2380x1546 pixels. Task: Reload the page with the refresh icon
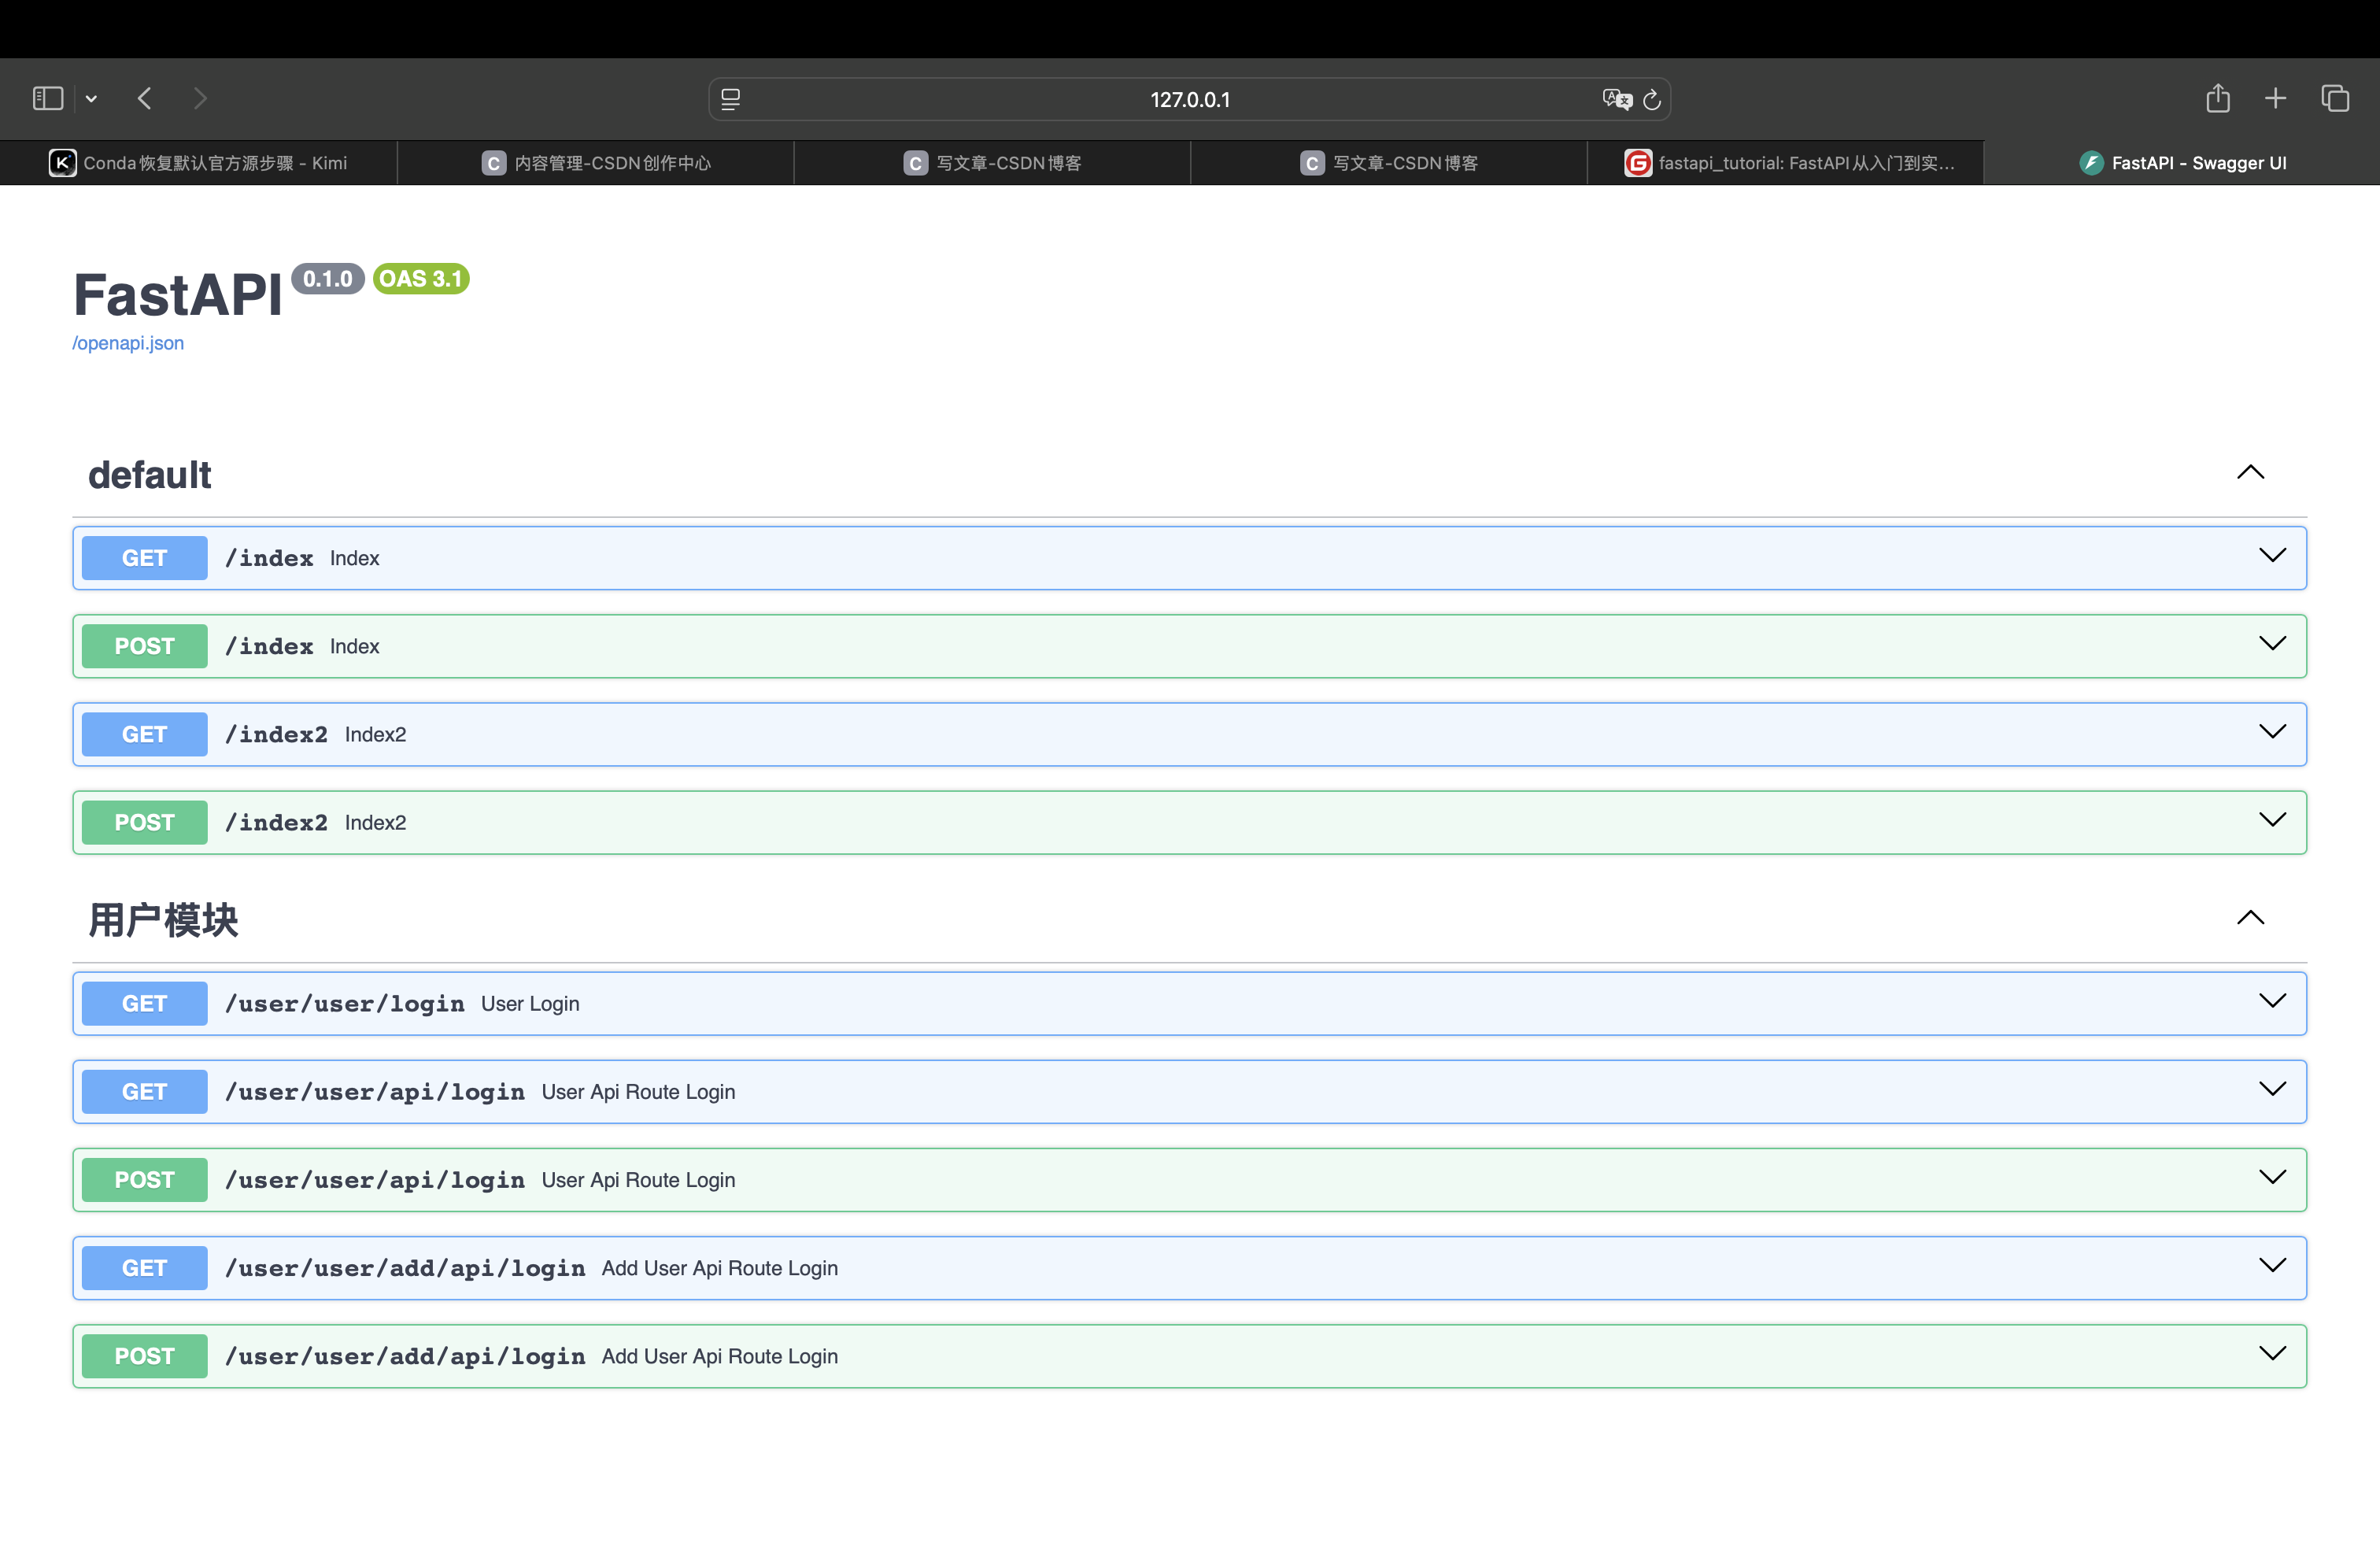[x=1652, y=99]
